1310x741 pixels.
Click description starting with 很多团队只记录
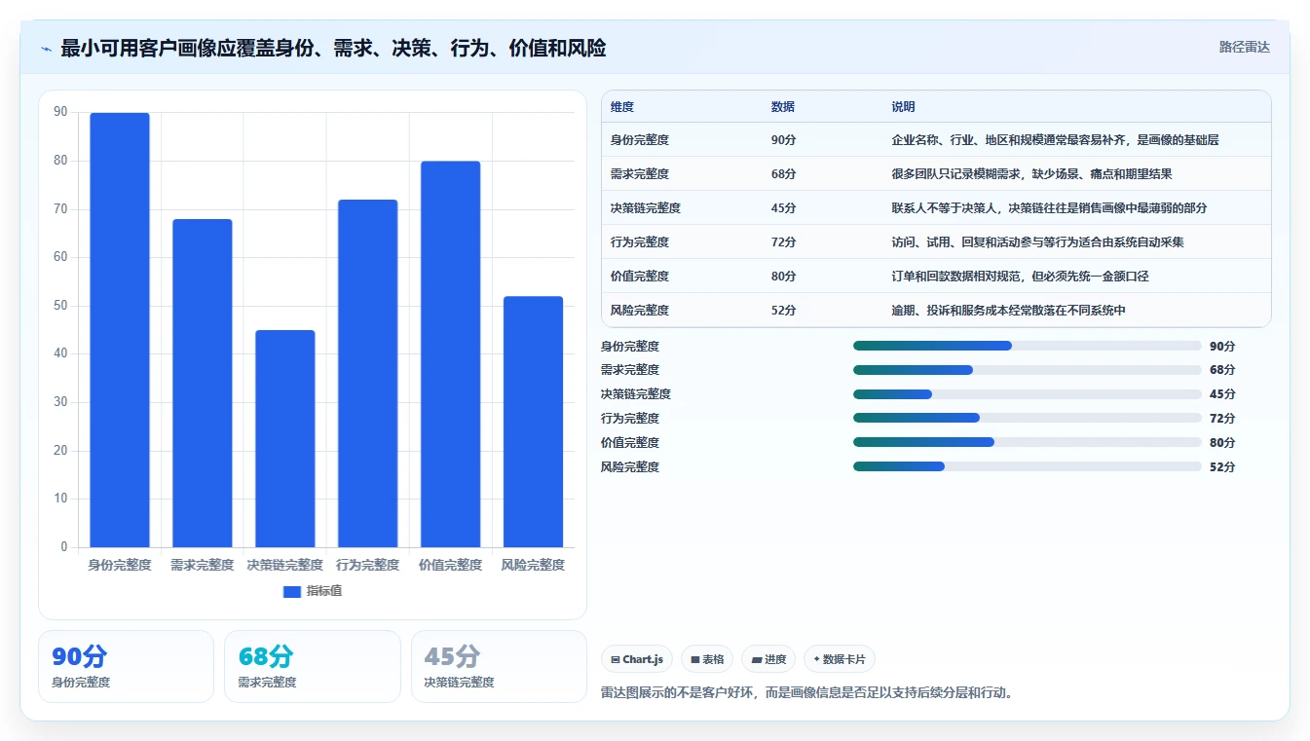point(1031,174)
